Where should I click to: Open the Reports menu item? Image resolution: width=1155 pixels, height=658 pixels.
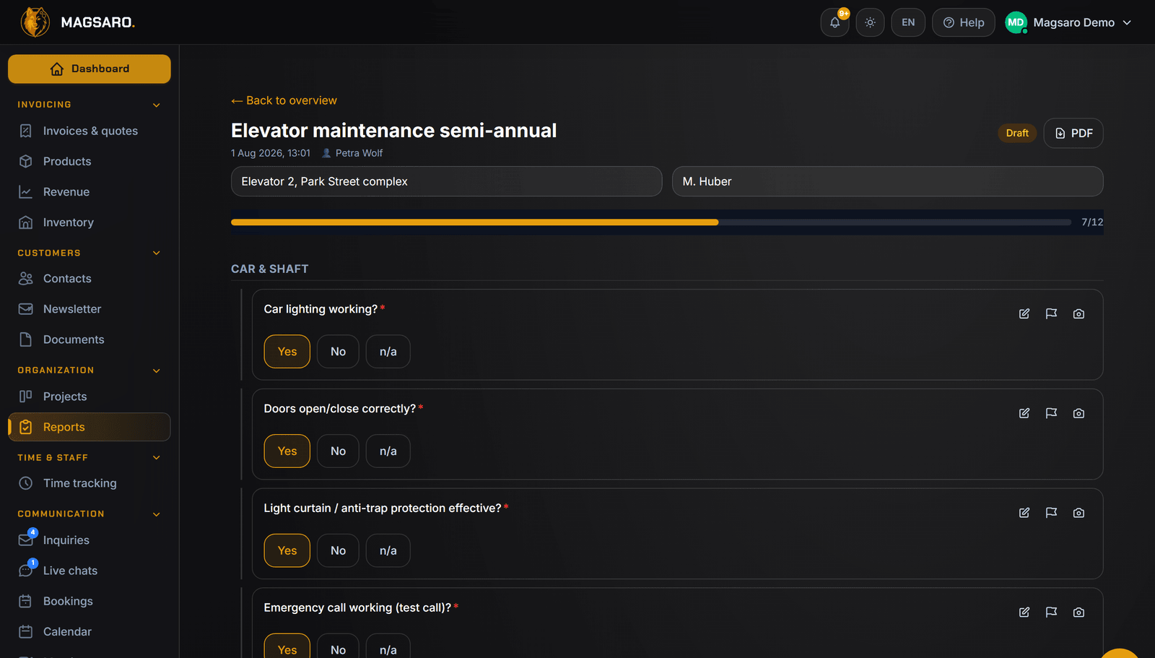point(90,427)
